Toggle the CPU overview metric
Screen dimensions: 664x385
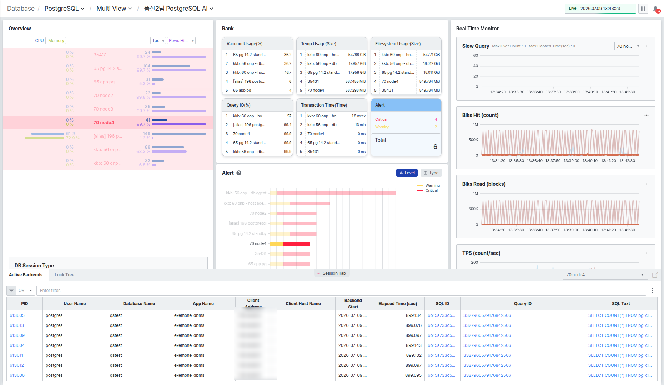click(39, 41)
